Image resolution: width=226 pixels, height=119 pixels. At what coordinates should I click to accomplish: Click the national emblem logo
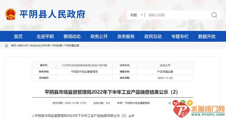[x=11, y=14]
